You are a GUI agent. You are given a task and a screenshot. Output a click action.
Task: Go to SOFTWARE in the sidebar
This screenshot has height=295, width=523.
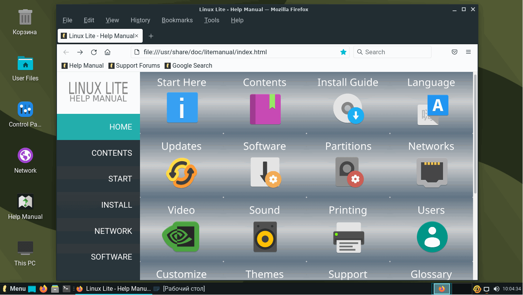click(98, 257)
